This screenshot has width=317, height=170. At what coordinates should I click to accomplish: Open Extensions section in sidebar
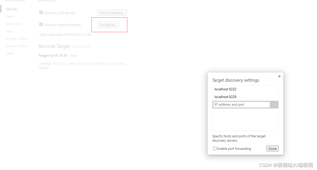pos(14,24)
